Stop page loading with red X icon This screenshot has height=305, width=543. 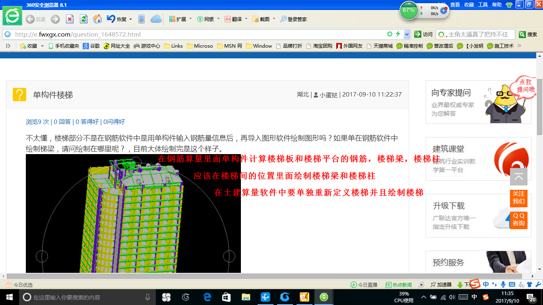coord(70,19)
